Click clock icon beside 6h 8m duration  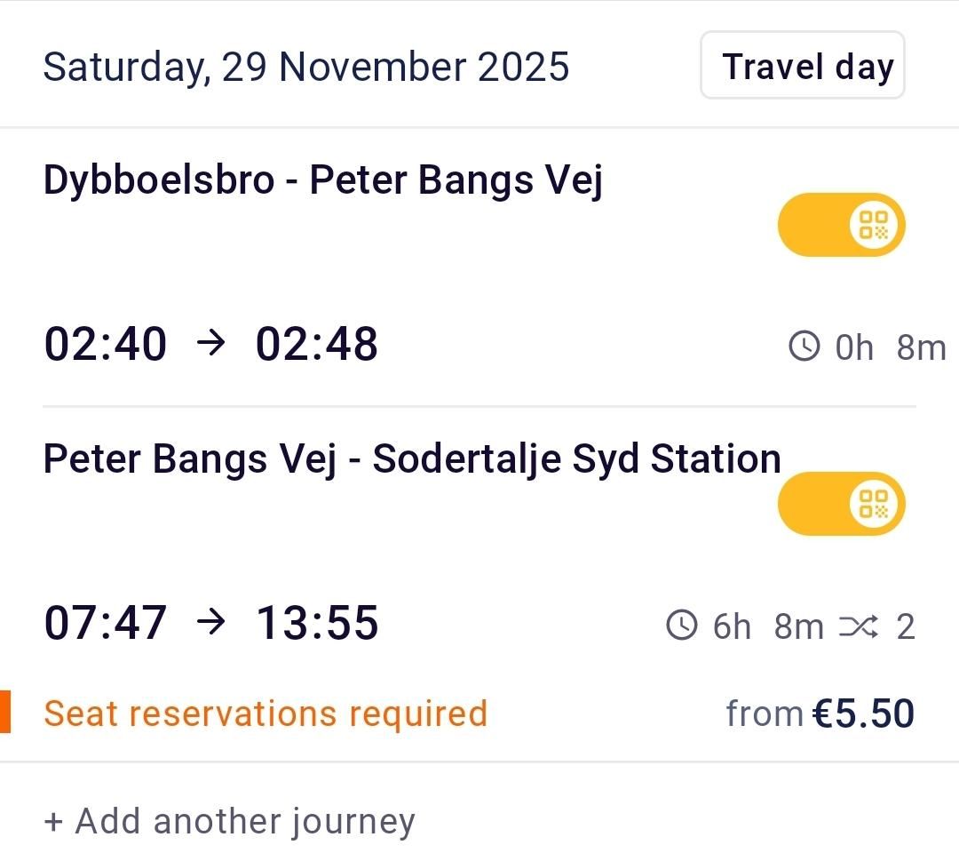click(x=682, y=626)
